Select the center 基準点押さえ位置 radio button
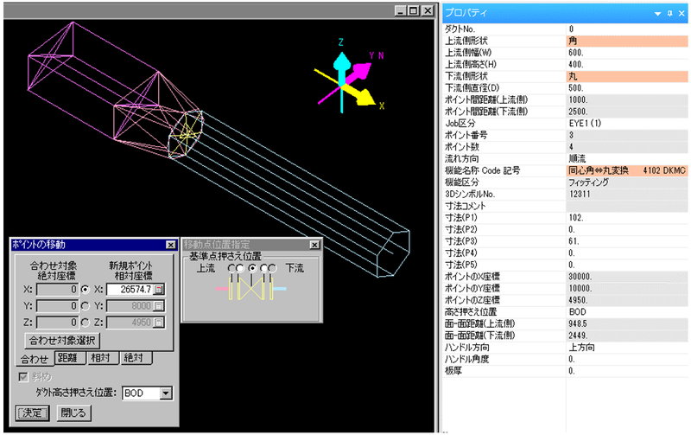 pos(252,269)
